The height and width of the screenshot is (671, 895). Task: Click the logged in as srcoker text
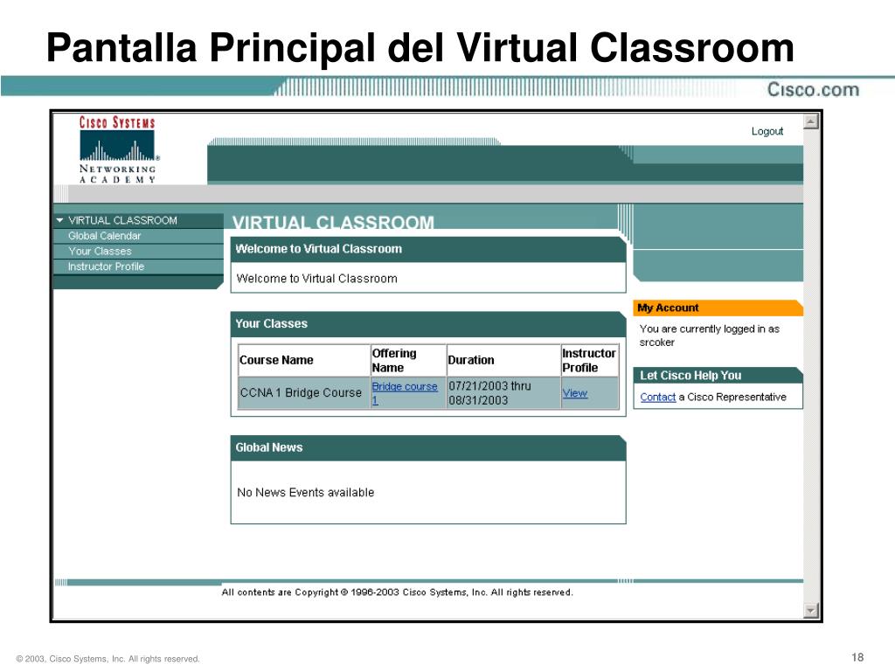[x=709, y=335]
